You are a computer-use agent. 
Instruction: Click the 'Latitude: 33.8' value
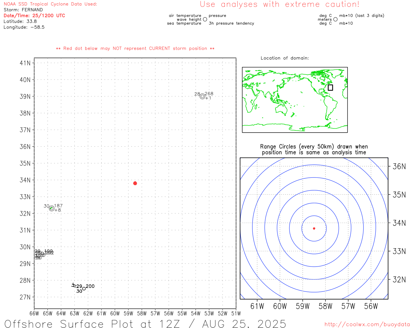(20, 21)
